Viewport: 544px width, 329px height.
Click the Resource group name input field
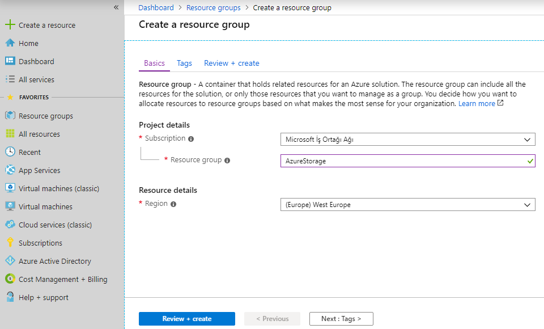coord(407,161)
